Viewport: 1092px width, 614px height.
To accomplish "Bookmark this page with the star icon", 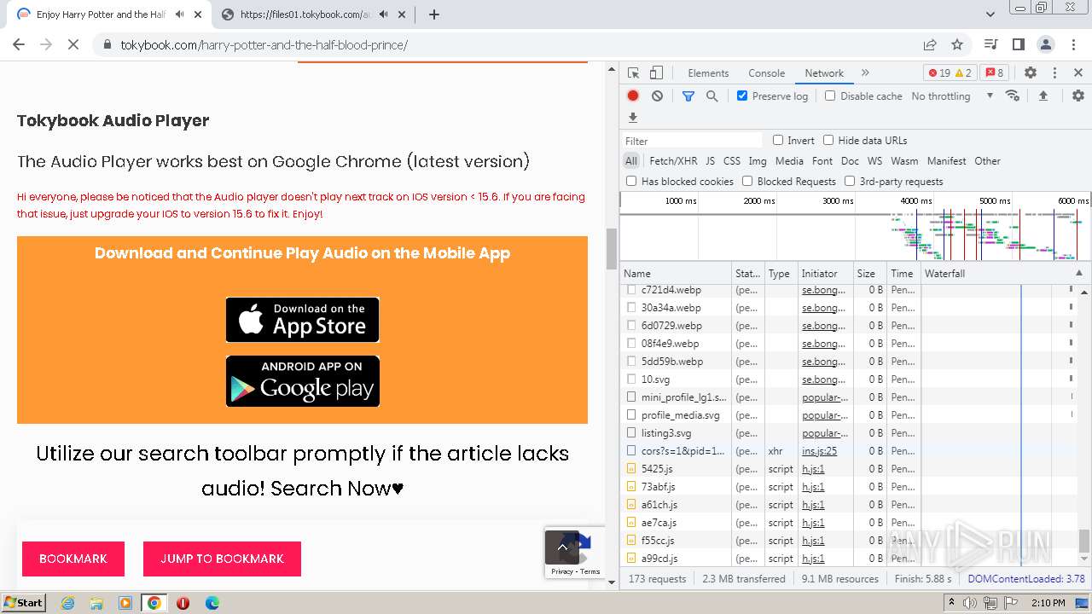I will 957,44.
